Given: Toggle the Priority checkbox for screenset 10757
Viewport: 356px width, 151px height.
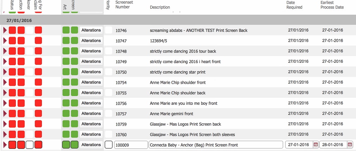Looking at the screenshot, I should point(109,114).
